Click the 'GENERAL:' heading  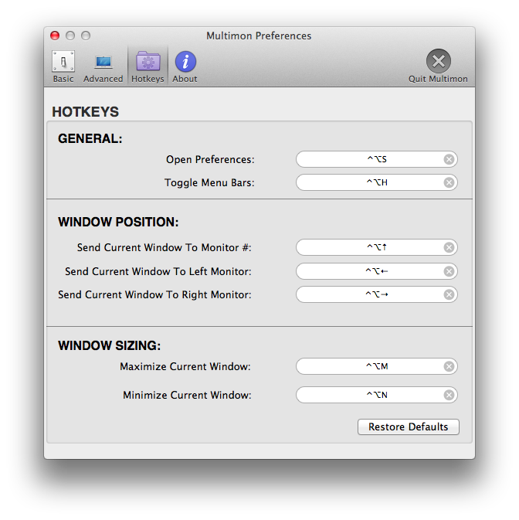click(x=90, y=138)
